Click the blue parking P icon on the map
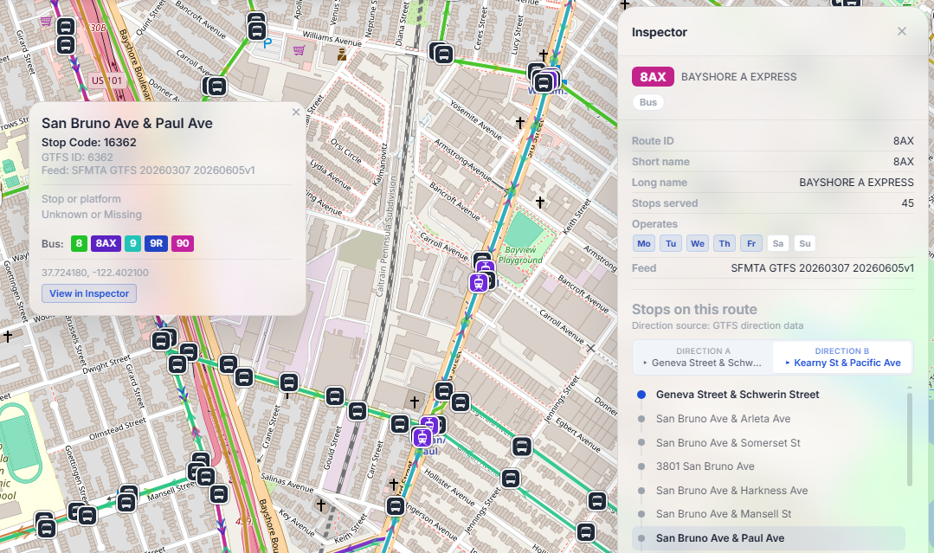 click(267, 43)
